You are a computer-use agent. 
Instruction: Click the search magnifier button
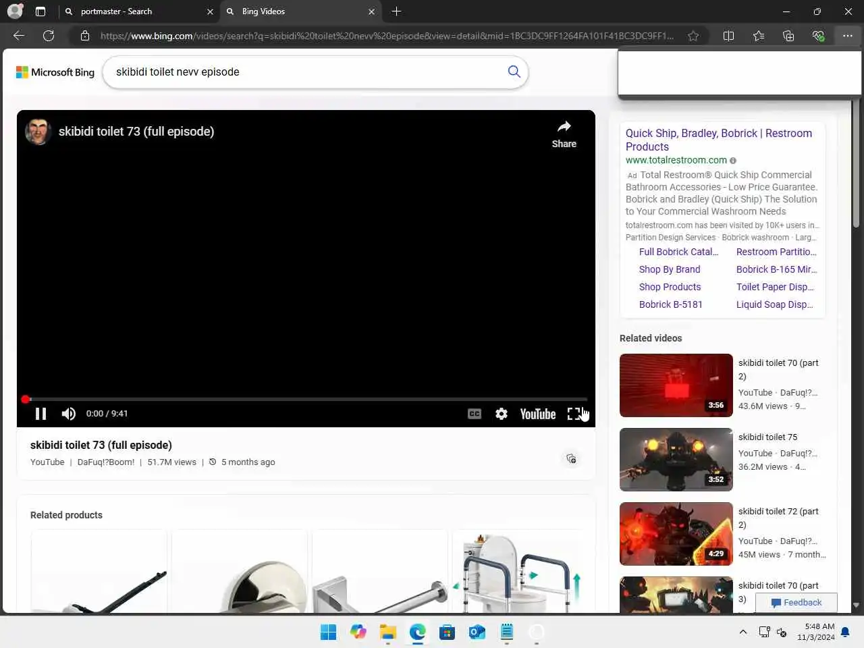click(514, 72)
